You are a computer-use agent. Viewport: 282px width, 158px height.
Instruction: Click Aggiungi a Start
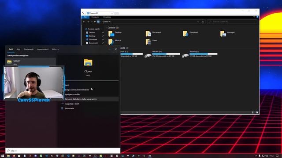tap(72, 104)
